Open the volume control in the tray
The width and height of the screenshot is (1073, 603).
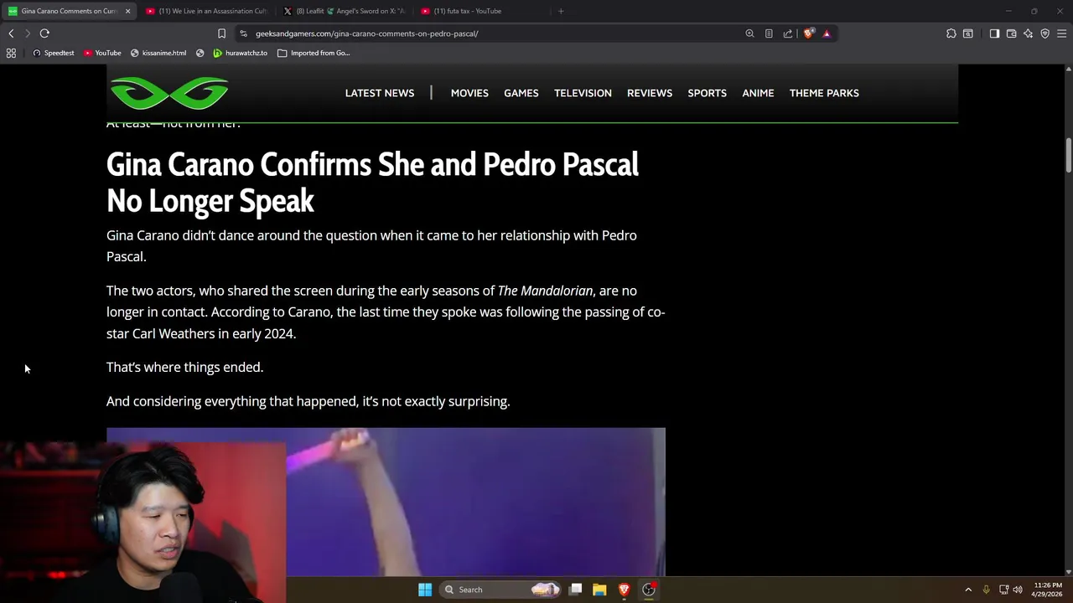1018,590
